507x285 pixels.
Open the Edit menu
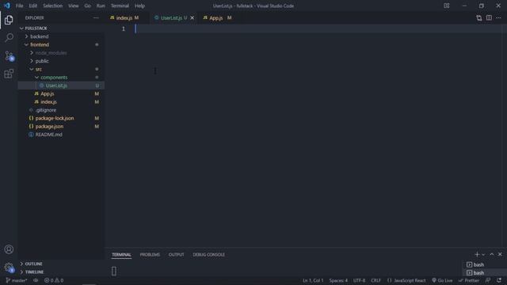click(x=33, y=6)
